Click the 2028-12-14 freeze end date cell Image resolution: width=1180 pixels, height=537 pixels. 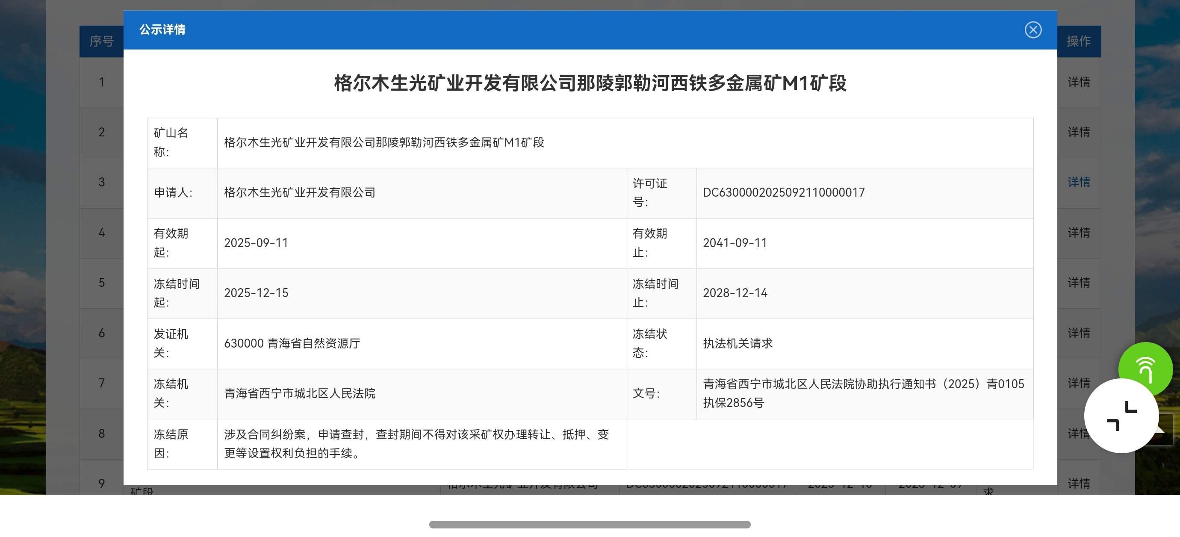coord(735,293)
